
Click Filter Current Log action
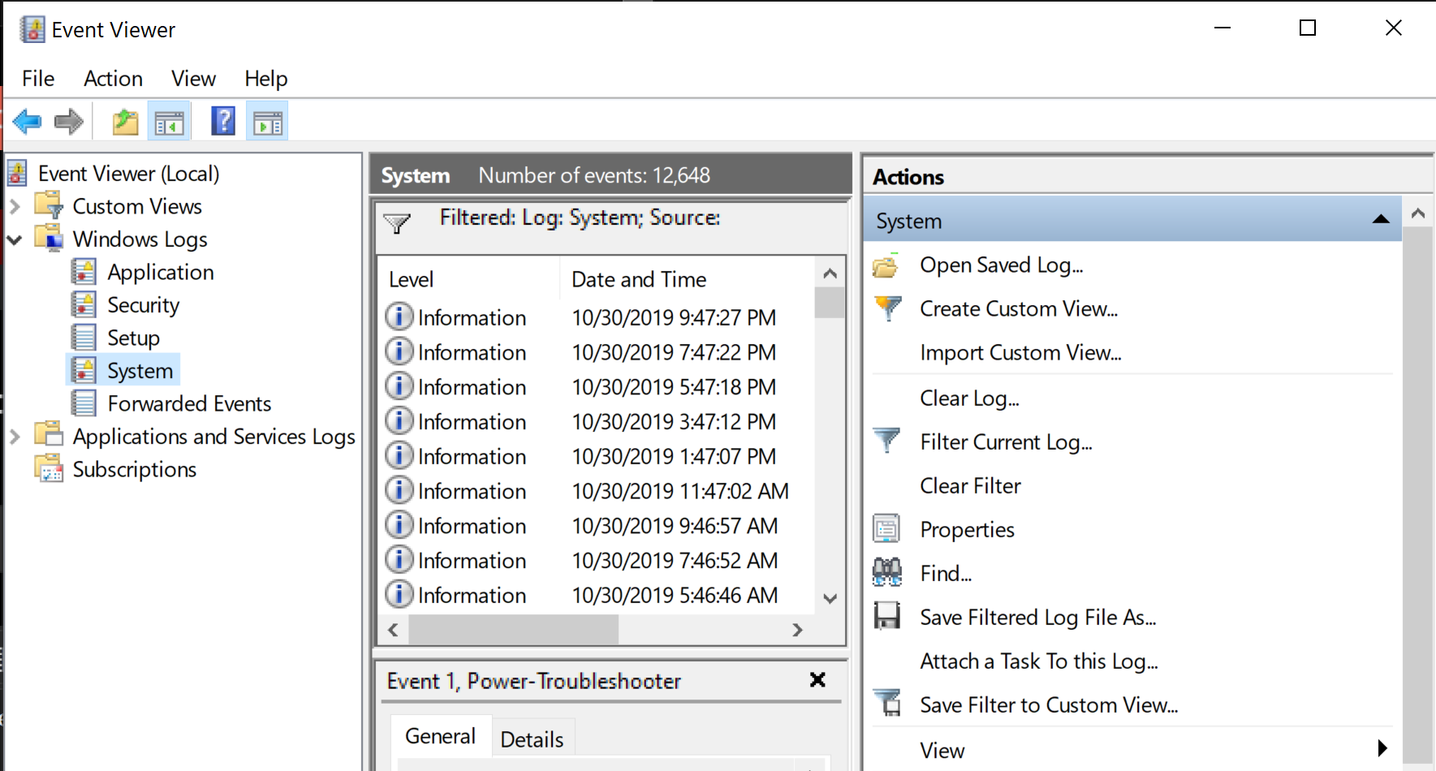[1006, 442]
